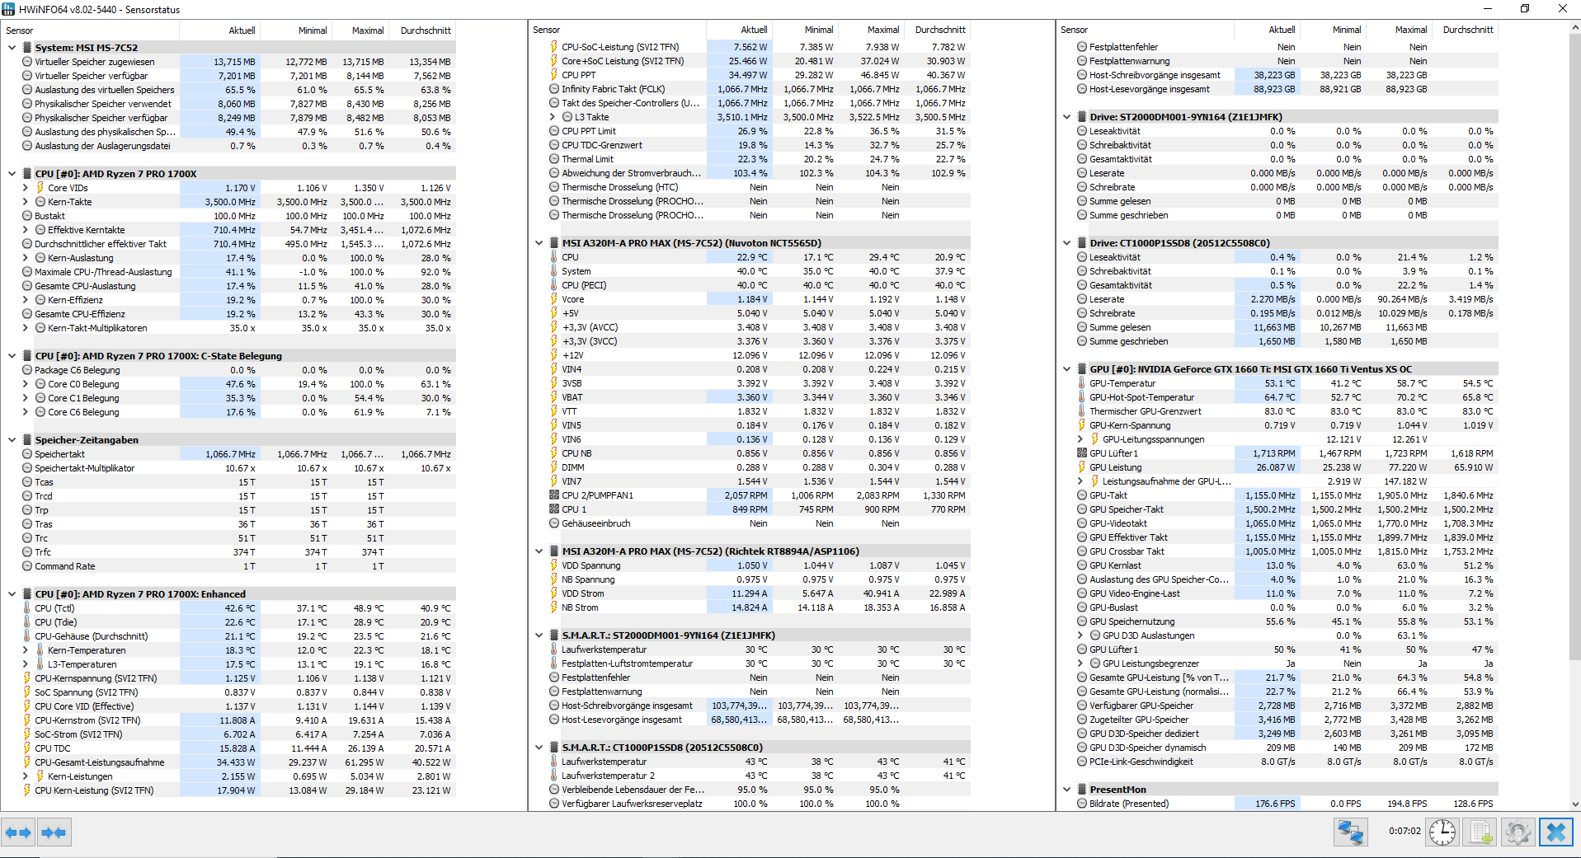Click the lightning icon beside Vcore
Screen dimensions: 1581x858
click(554, 299)
